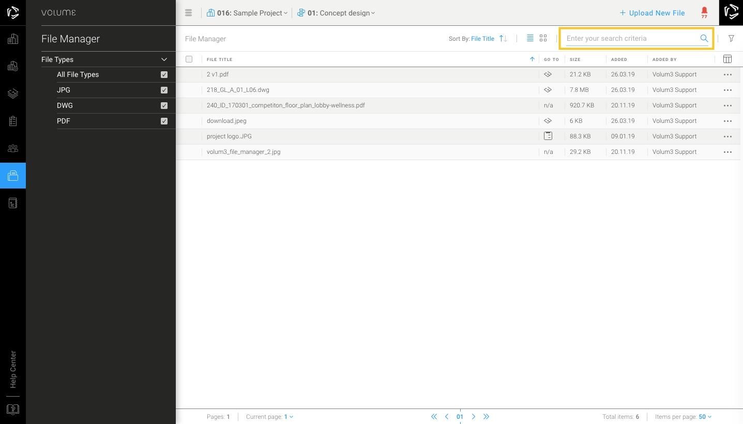Click the 920.7 KB size cell
The width and height of the screenshot is (743, 424).
tap(582, 105)
